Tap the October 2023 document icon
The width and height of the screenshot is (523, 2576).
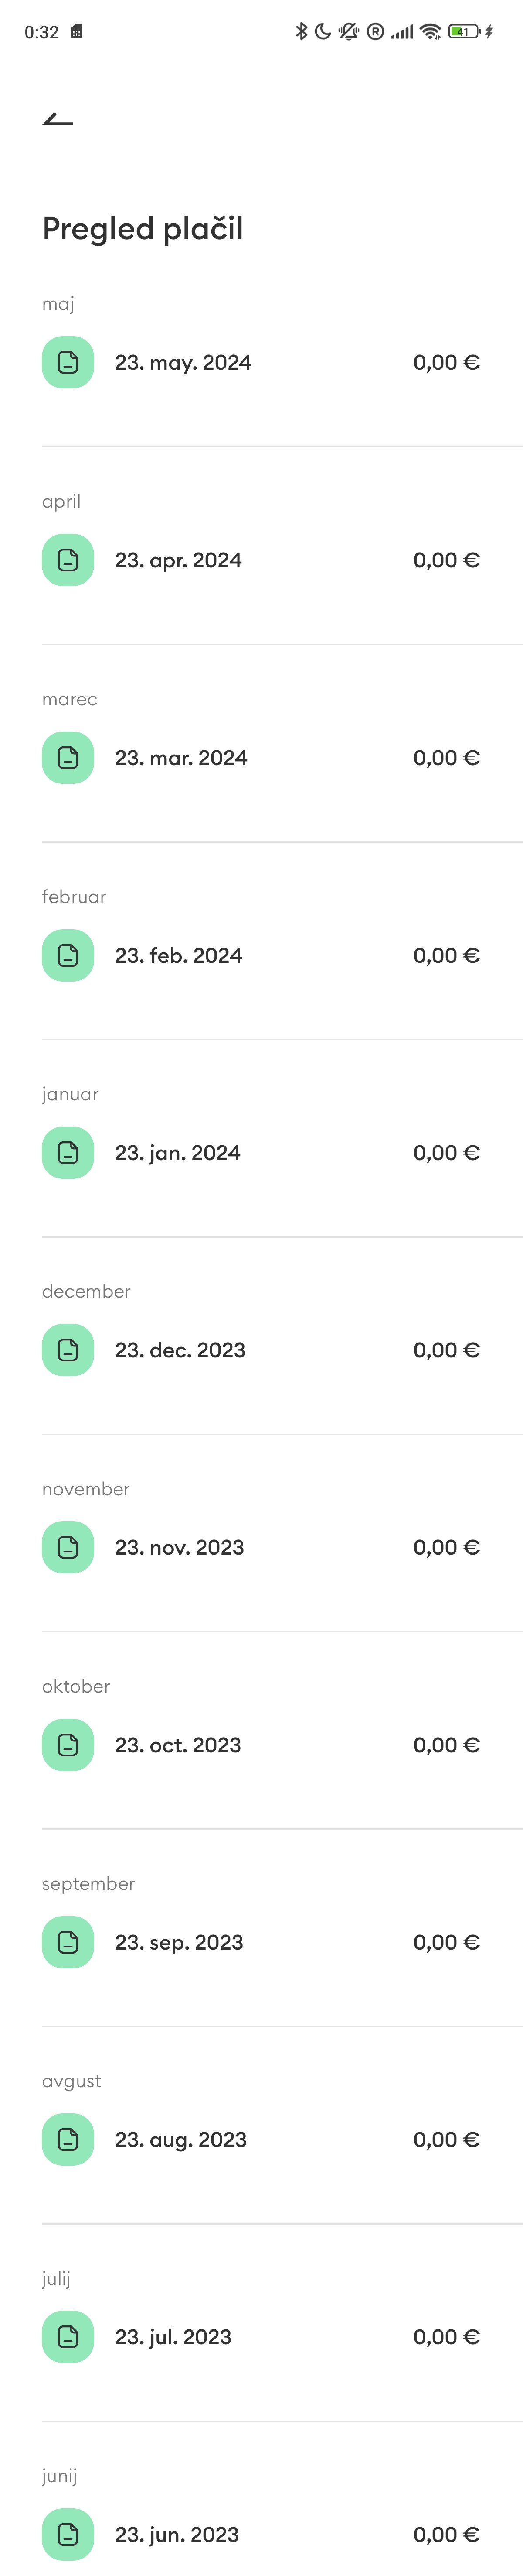click(x=68, y=1744)
